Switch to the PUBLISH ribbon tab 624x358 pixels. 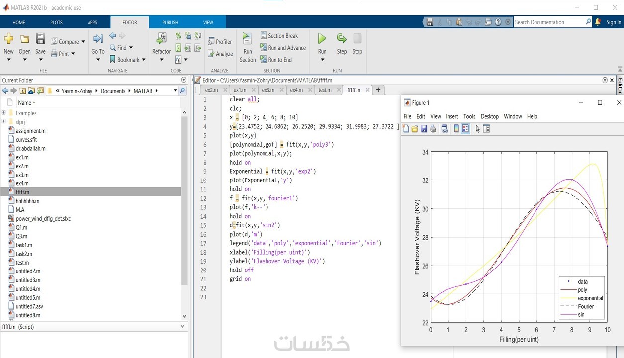[x=170, y=22]
